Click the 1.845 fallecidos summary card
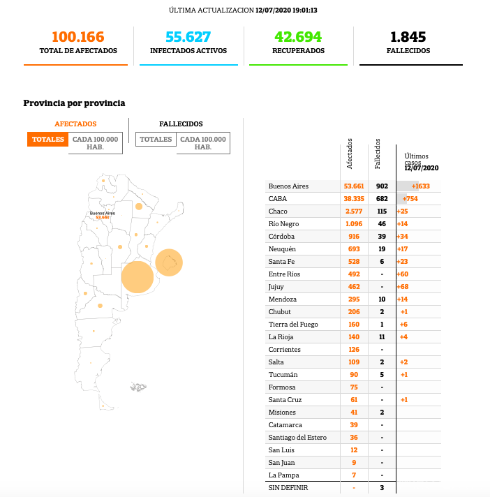 [x=408, y=43]
